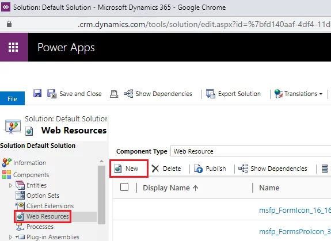331x241 pixels.
Task: Click the Power Apps header title
Action: (66, 47)
